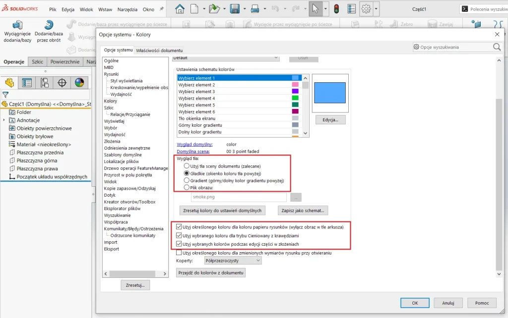Click Przejdź do kolorów z dokumentu
508x318 pixels.
click(210, 273)
